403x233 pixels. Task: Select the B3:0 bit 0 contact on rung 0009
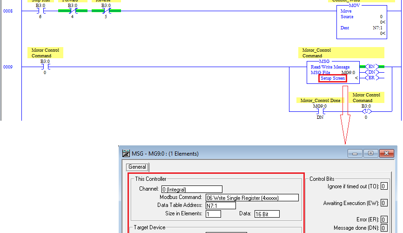click(45, 67)
